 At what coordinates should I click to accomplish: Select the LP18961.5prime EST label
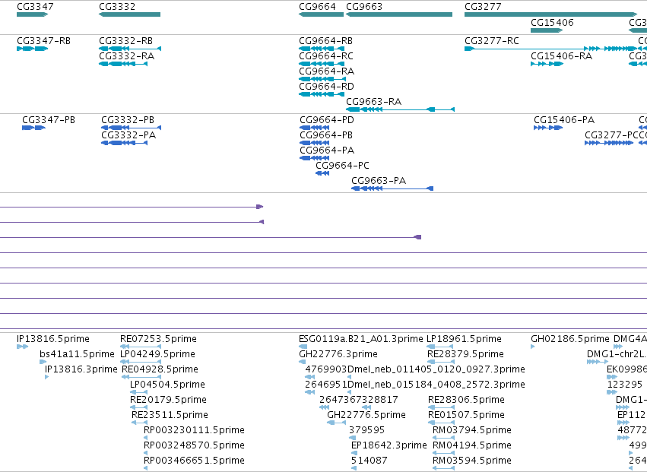(x=464, y=339)
